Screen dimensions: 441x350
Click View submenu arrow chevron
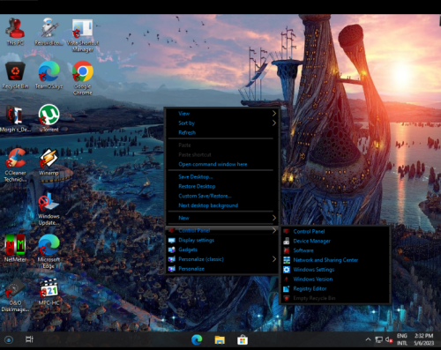(x=274, y=114)
